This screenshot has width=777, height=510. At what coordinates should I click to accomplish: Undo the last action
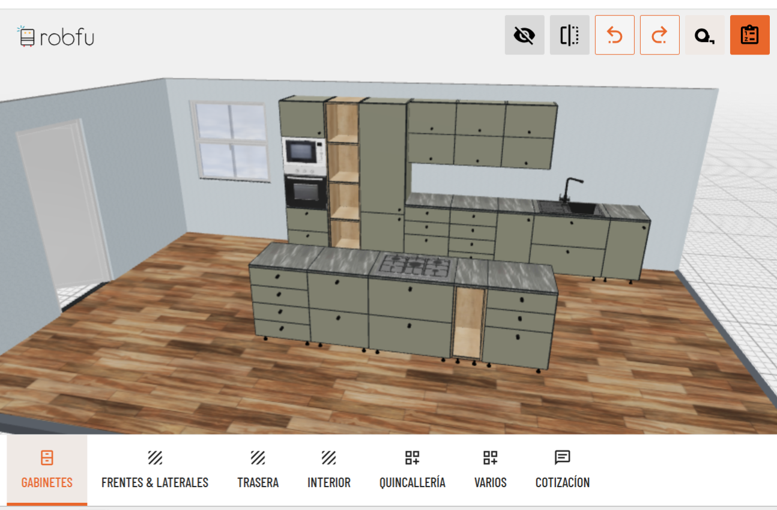coord(614,35)
